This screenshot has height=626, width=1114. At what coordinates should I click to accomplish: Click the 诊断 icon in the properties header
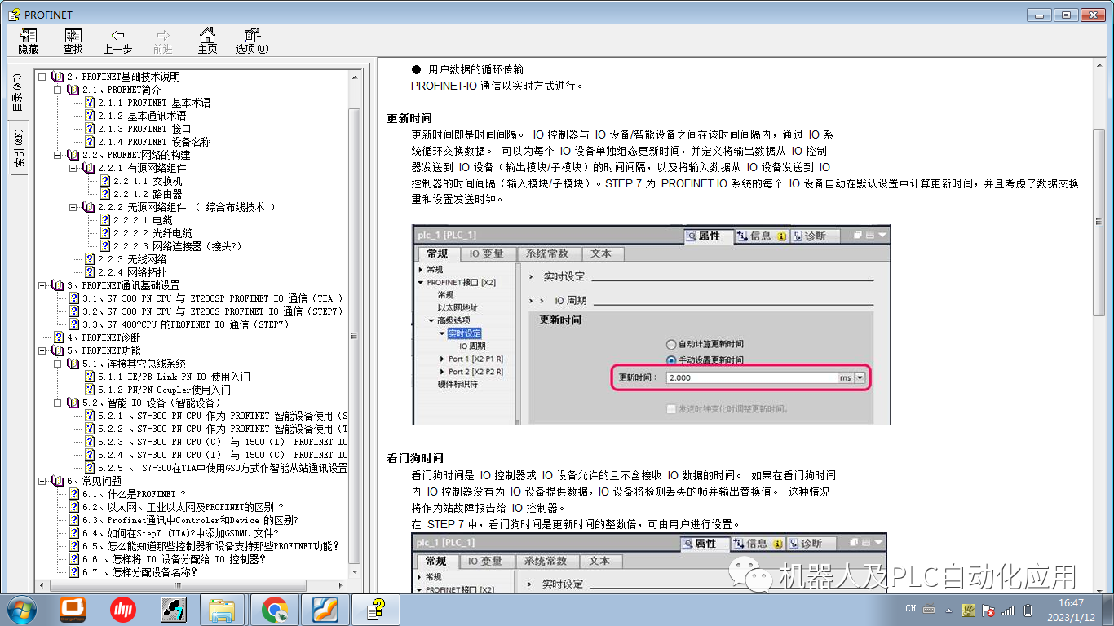coord(811,236)
